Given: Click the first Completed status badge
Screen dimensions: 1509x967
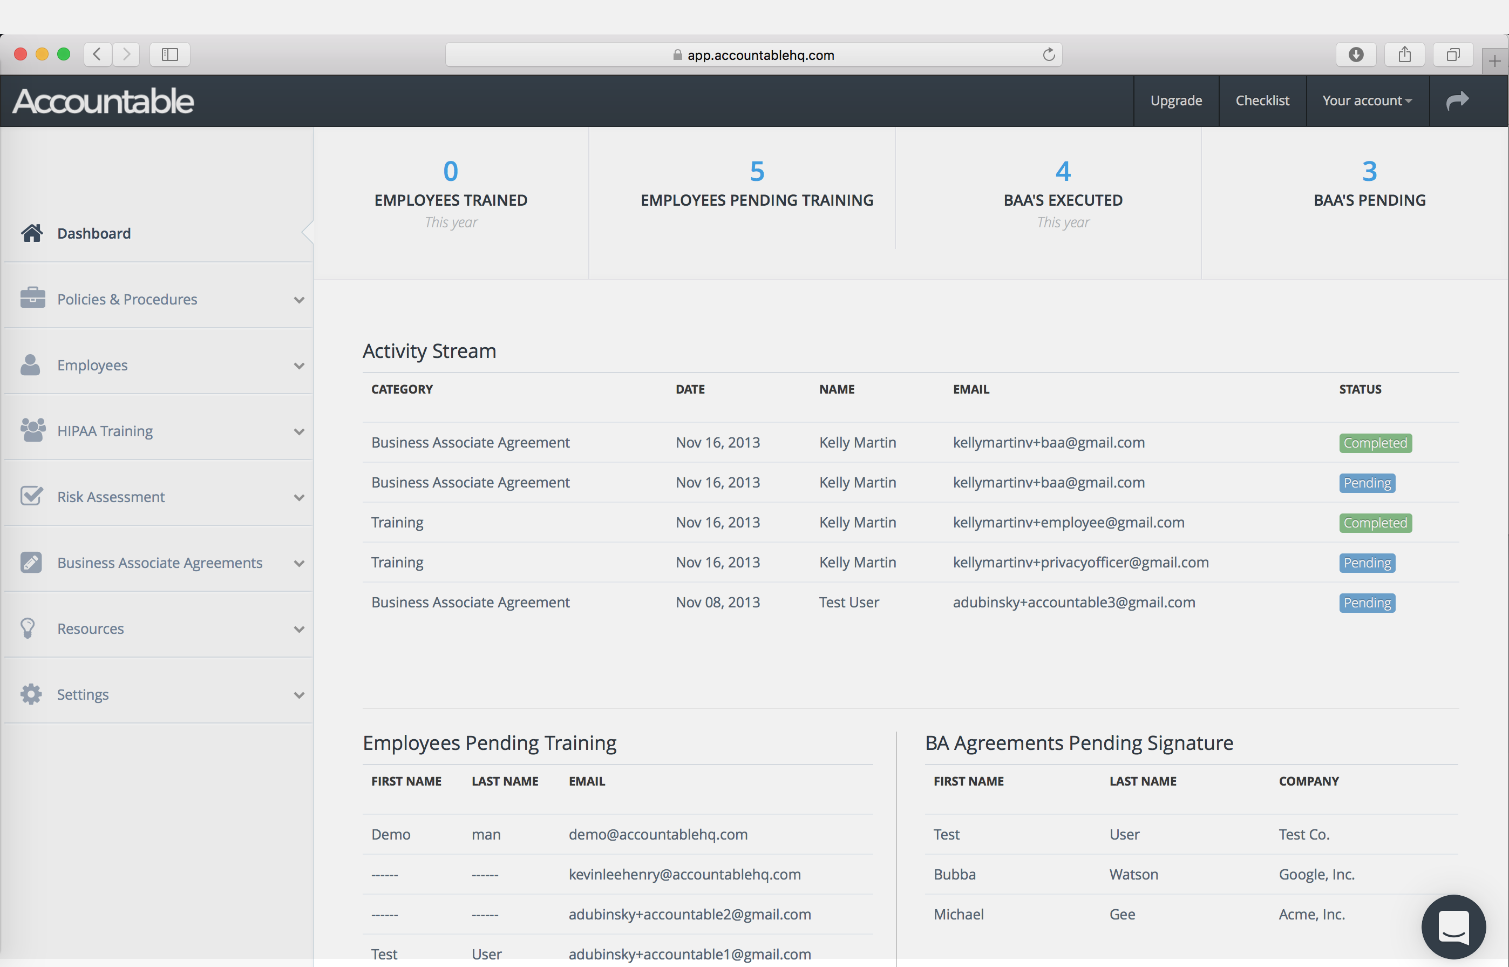Looking at the screenshot, I should 1375,443.
